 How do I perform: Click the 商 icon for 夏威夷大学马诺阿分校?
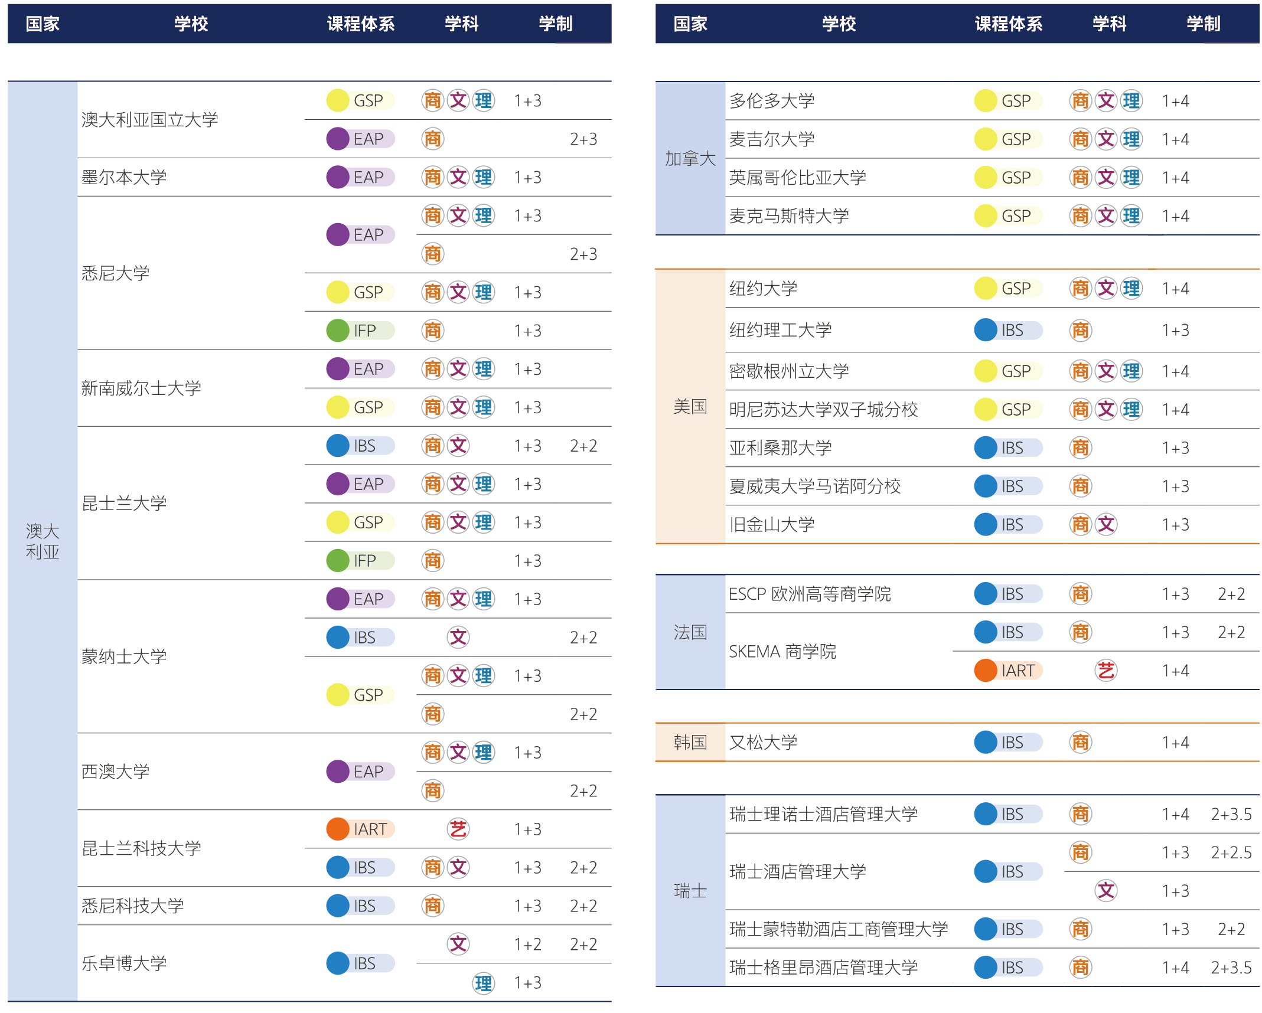pyautogui.click(x=1081, y=486)
